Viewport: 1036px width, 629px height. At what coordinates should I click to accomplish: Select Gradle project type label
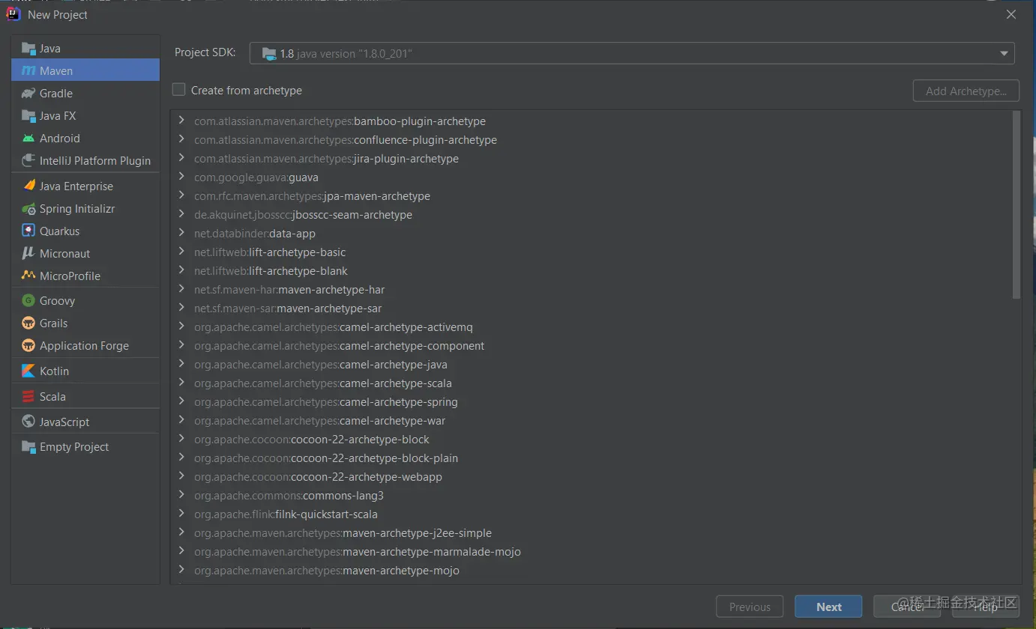click(56, 94)
